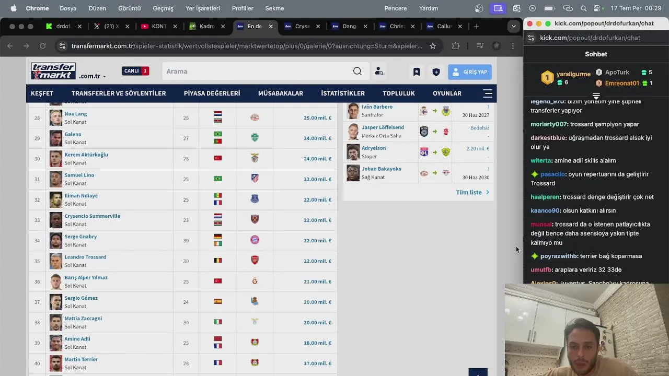Viewport: 669px width, 376px height.
Task: Click Galatasaray crest in Barış Alper Yılmaz row
Action: 255,281
